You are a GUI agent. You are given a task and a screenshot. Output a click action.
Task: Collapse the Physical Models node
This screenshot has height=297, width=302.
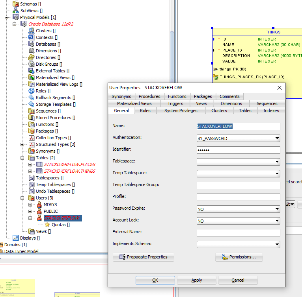coord(7,17)
